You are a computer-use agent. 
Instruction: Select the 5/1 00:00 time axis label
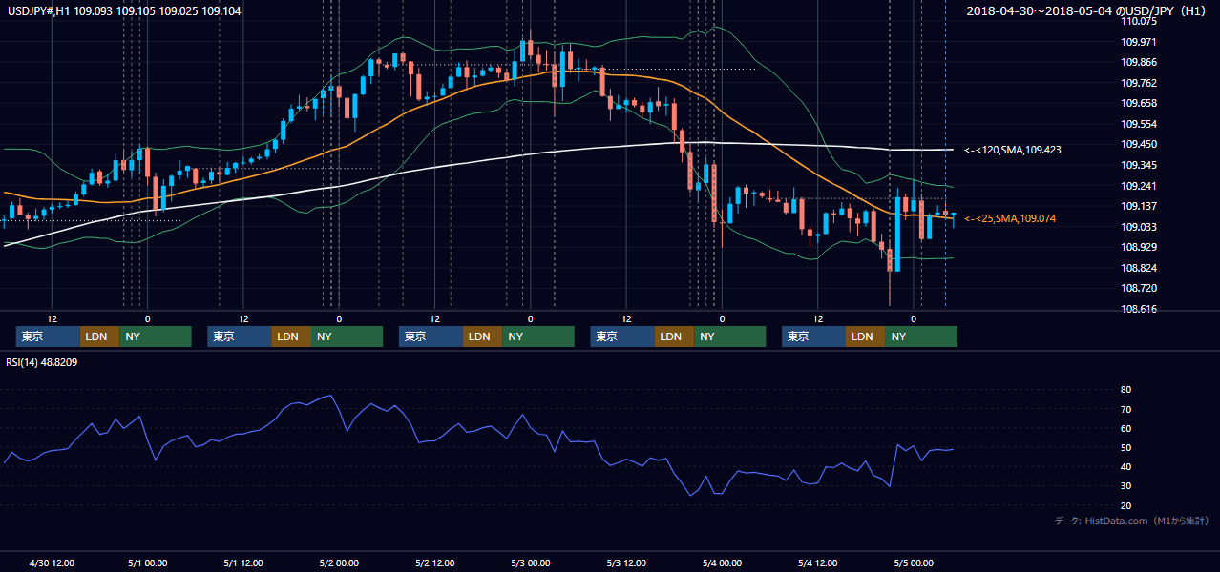(147, 562)
